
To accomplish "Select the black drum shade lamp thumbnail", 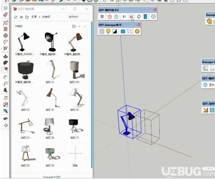I will pyautogui.click(x=25, y=70).
